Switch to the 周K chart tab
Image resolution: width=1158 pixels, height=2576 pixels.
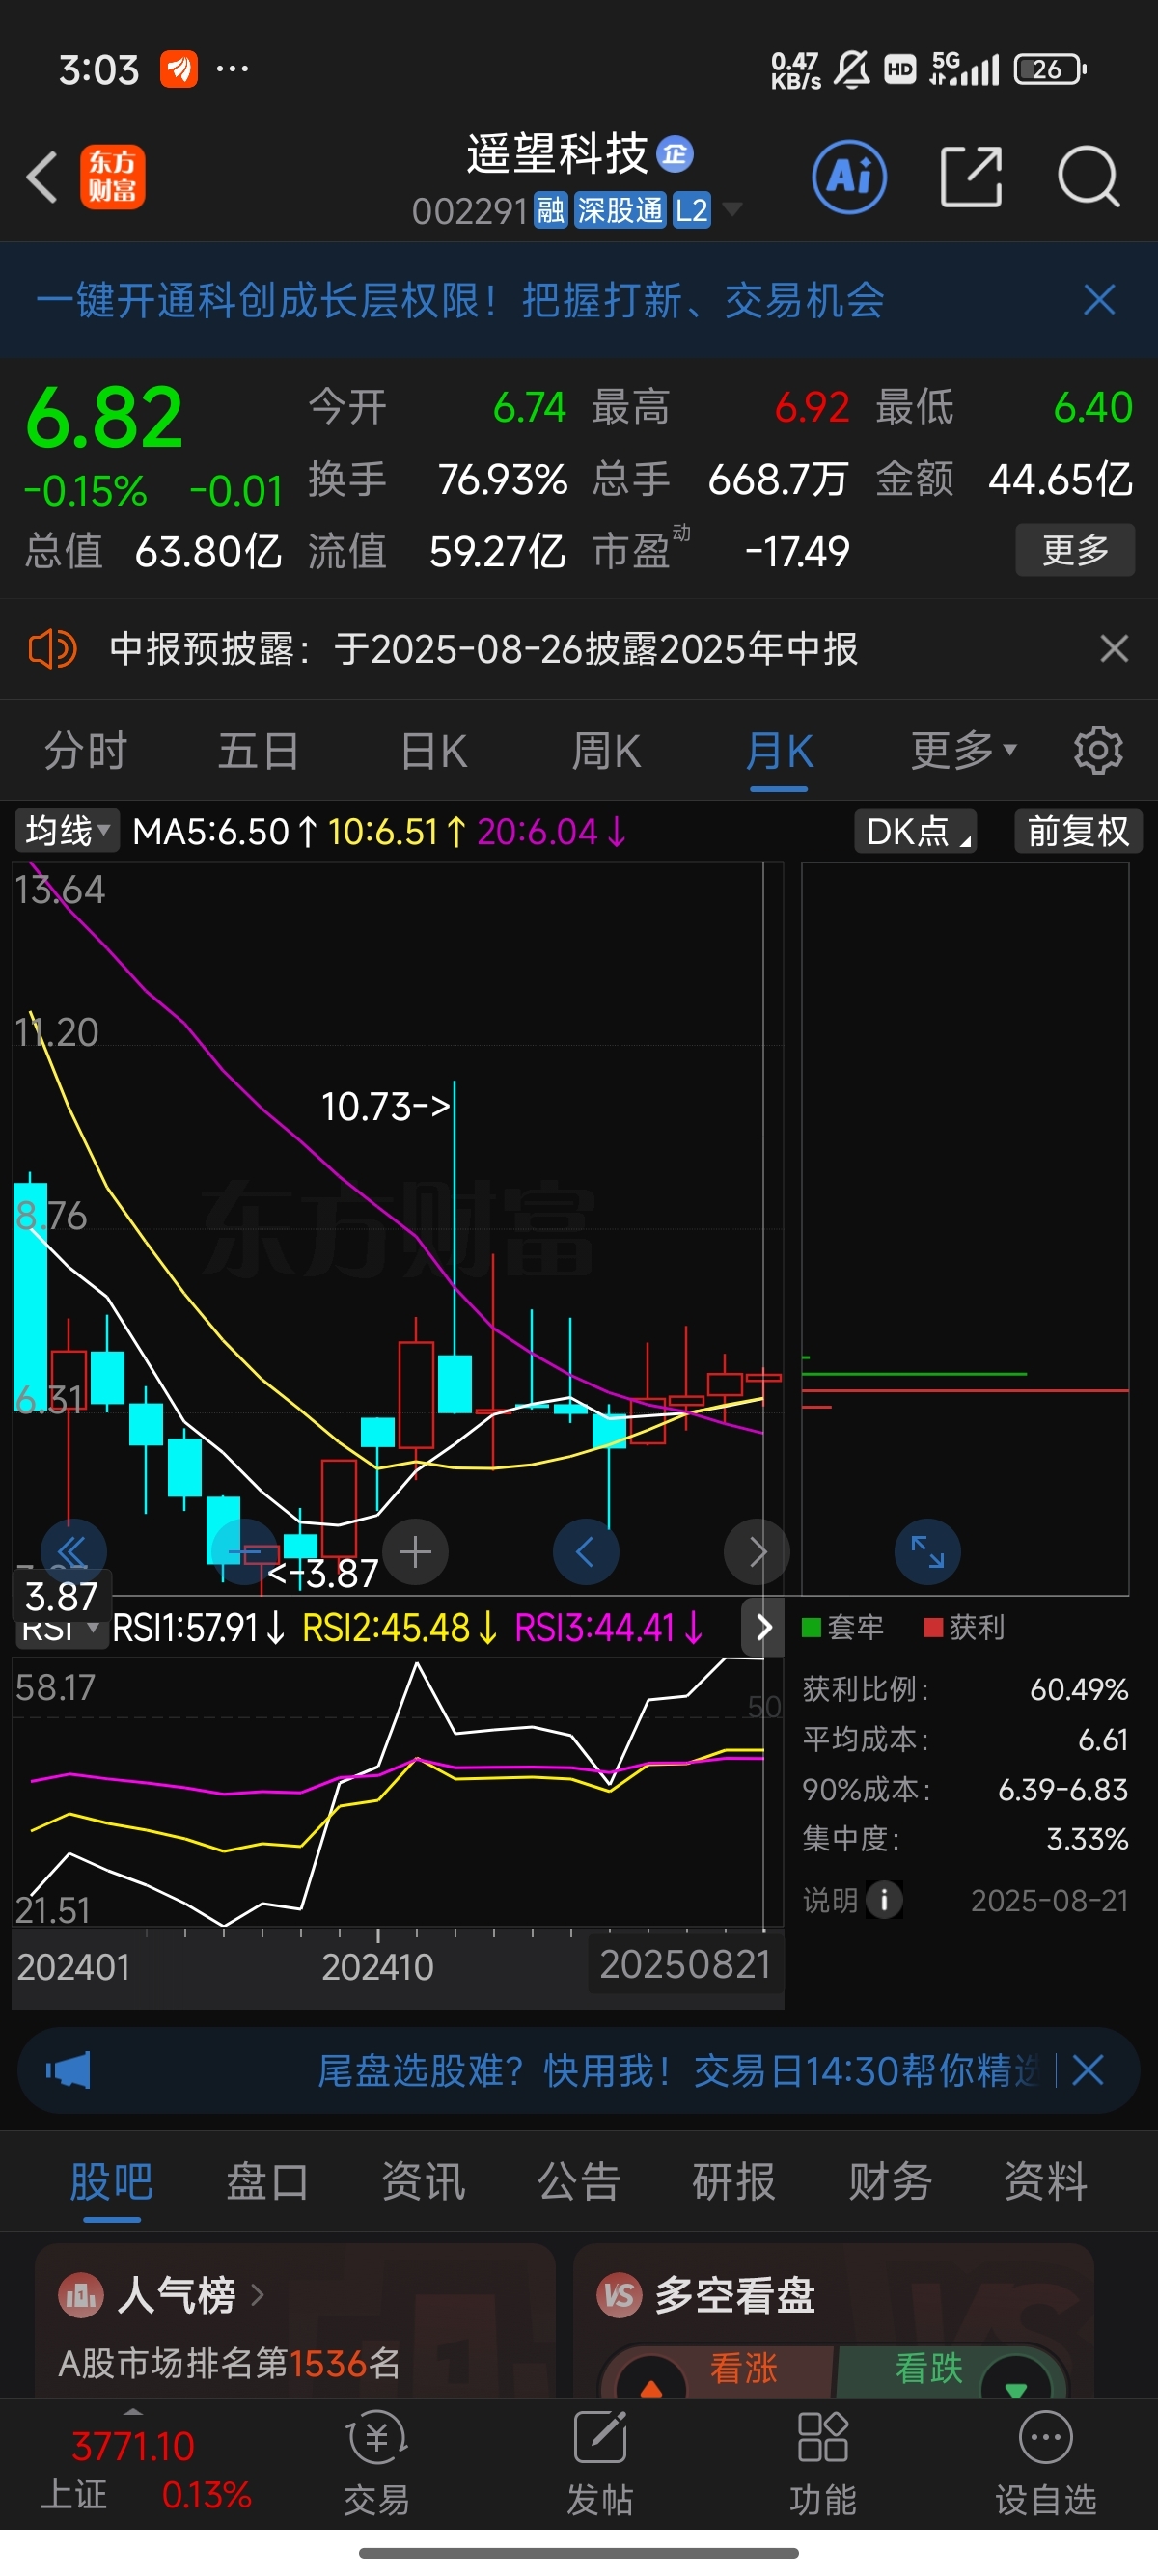[606, 751]
